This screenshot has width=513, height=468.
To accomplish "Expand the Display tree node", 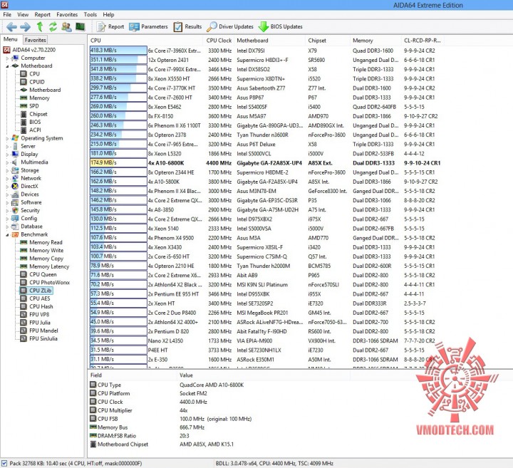I will (7, 155).
